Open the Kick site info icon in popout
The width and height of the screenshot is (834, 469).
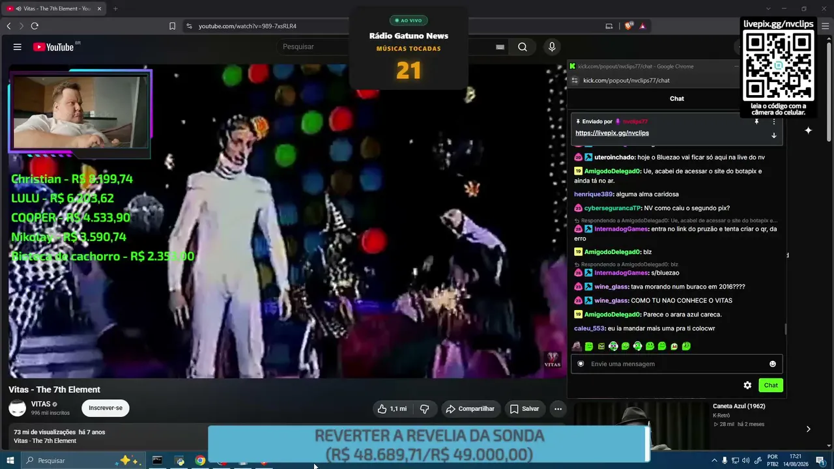(575, 81)
